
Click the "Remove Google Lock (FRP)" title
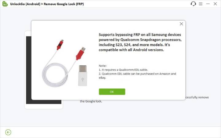[64, 4]
